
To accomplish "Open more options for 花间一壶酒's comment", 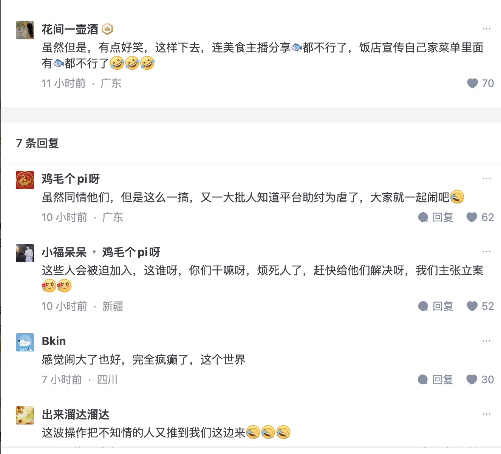I will coord(486,29).
